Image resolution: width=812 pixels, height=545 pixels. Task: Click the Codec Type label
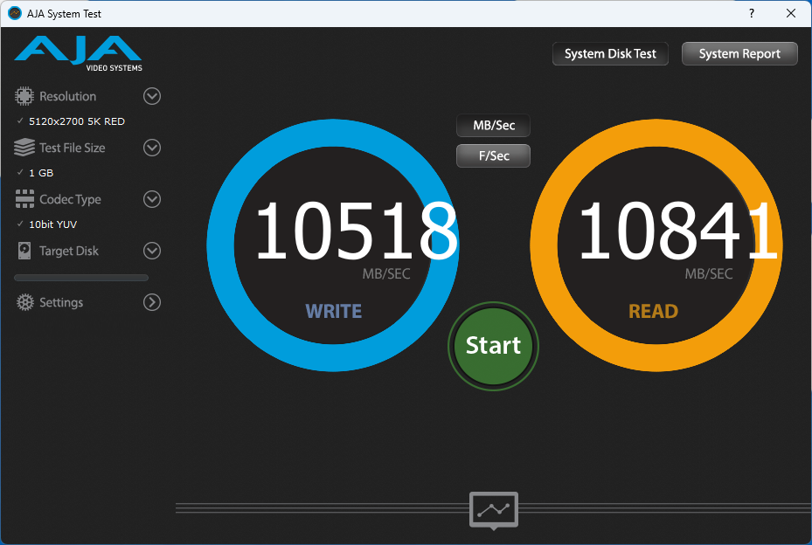(71, 199)
